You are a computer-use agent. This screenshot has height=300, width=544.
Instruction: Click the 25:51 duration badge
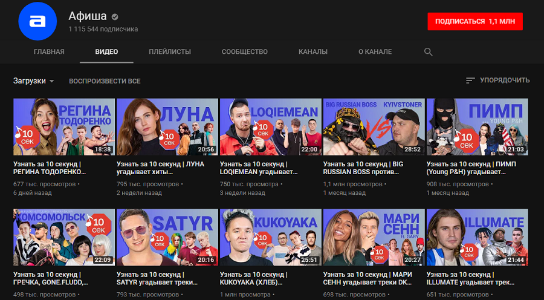pos(310,260)
